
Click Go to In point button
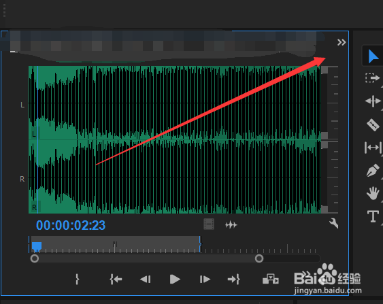(x=116, y=279)
